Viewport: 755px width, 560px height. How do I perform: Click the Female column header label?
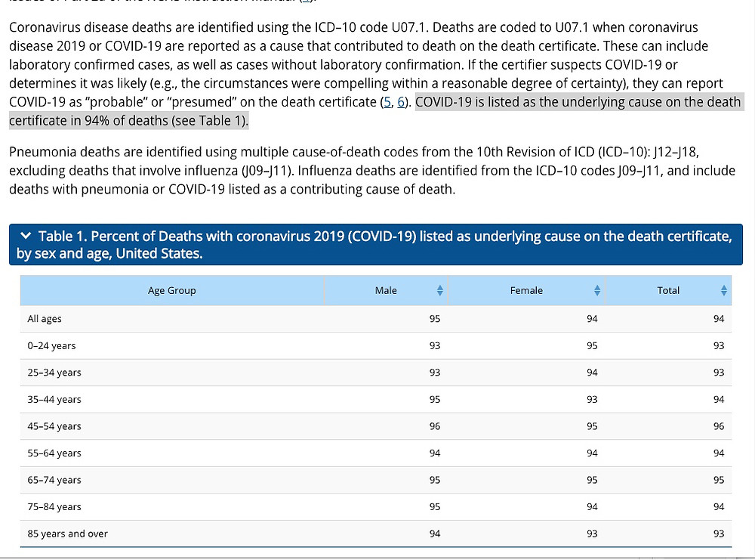[x=526, y=290]
